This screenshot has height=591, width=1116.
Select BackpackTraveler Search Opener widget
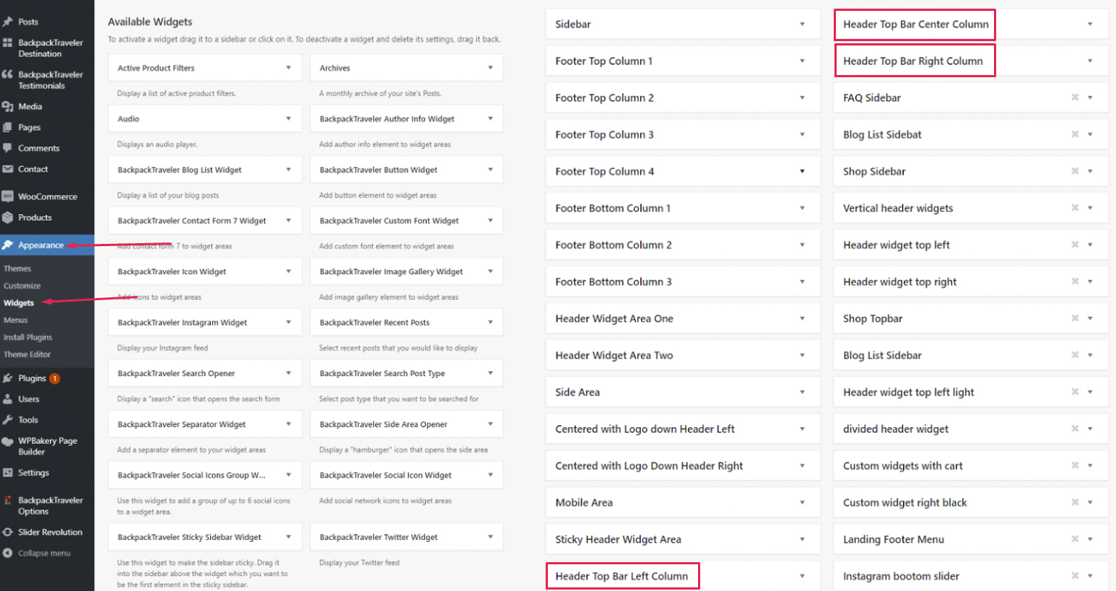205,373
